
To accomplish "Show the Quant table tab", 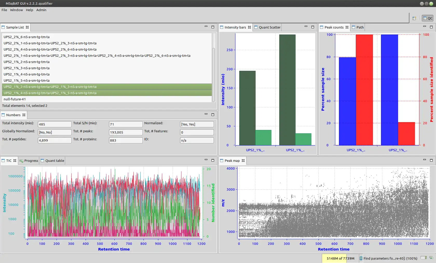I will (x=55, y=161).
